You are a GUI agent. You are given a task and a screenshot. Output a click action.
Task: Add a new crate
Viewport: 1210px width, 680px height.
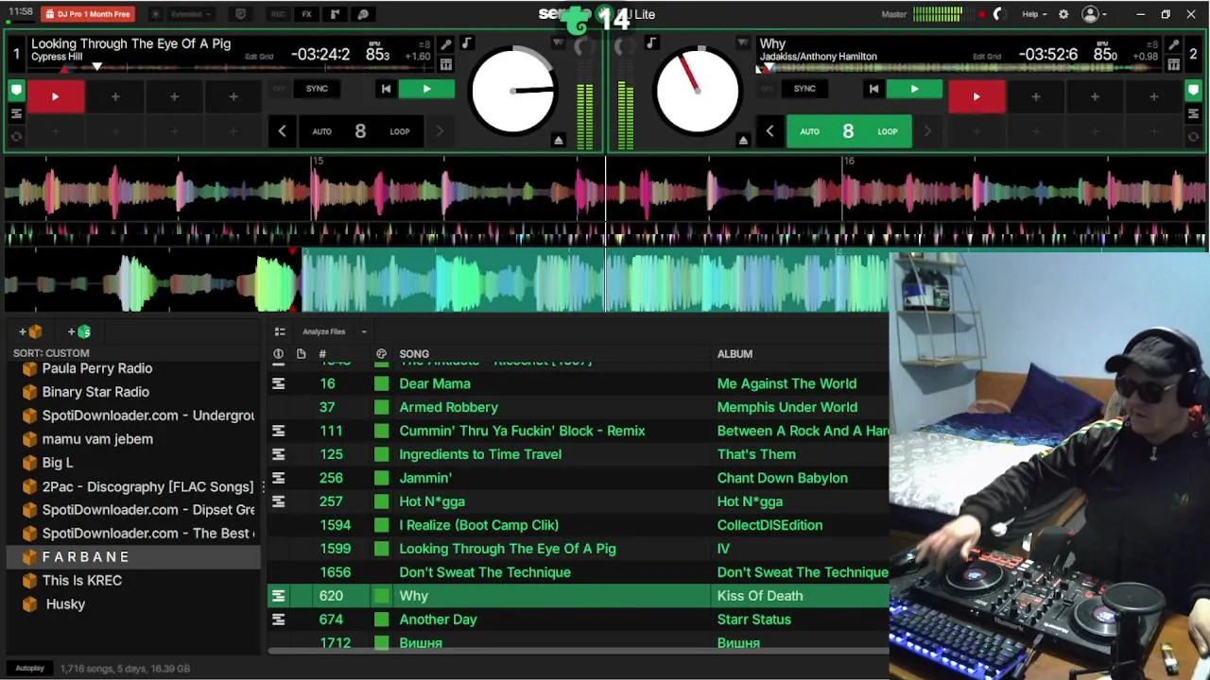coord(30,331)
